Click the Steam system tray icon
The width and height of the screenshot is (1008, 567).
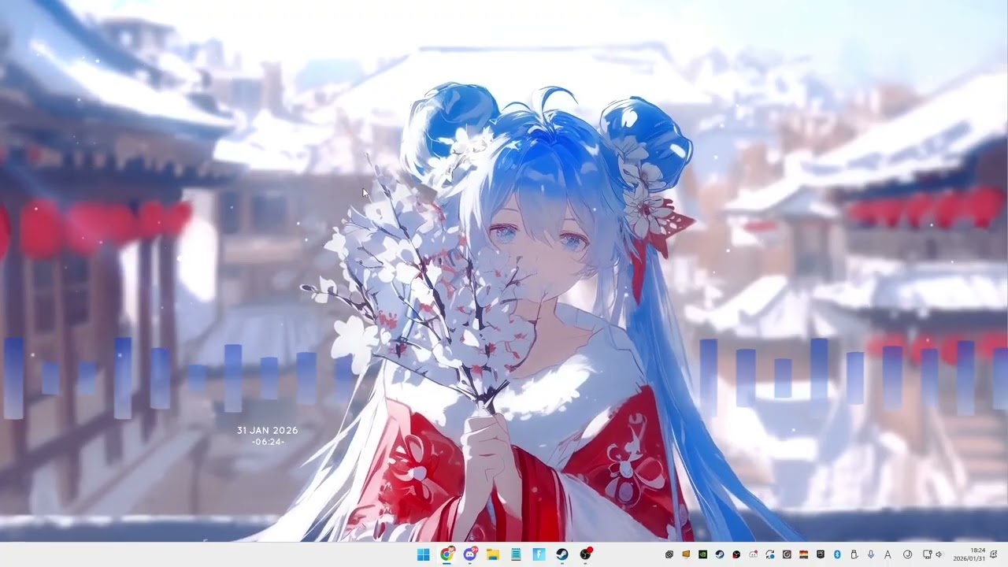click(x=720, y=554)
